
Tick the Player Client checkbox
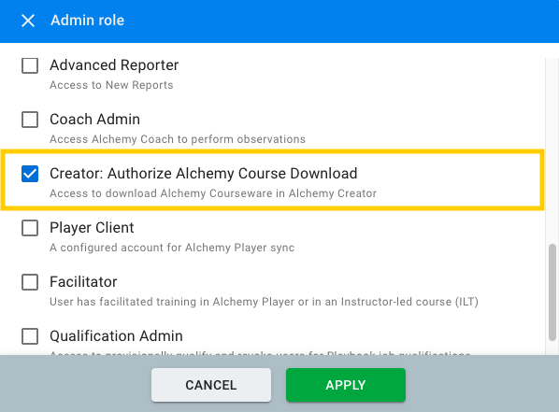pyautogui.click(x=30, y=228)
